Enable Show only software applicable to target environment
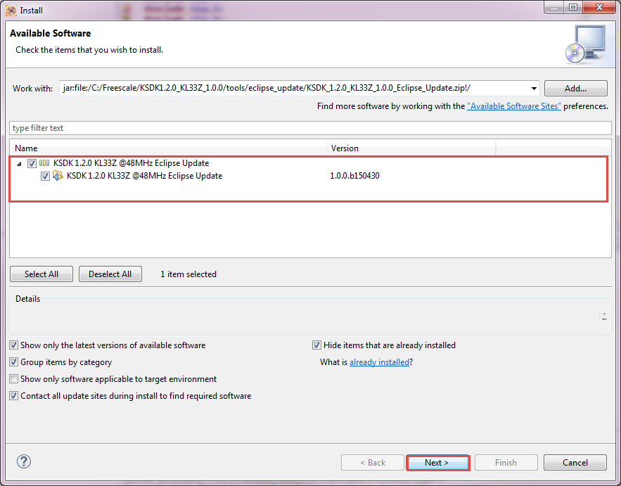 [14, 379]
